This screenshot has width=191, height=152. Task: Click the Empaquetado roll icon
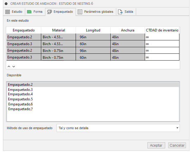click(50, 12)
